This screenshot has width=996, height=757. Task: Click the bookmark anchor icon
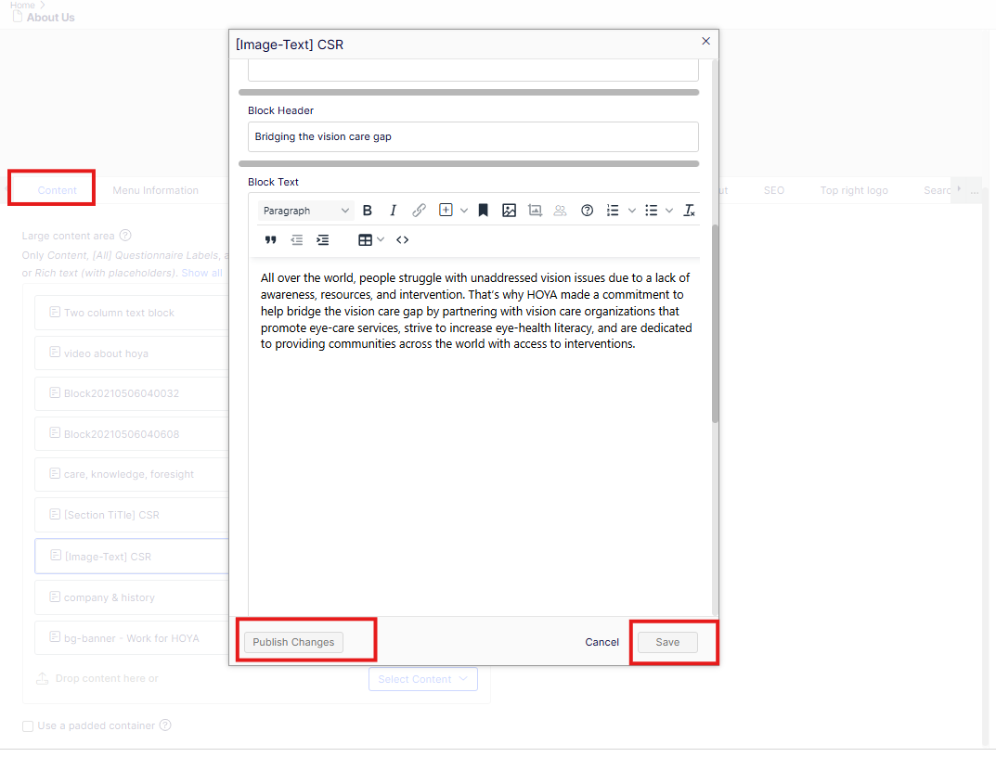click(483, 211)
